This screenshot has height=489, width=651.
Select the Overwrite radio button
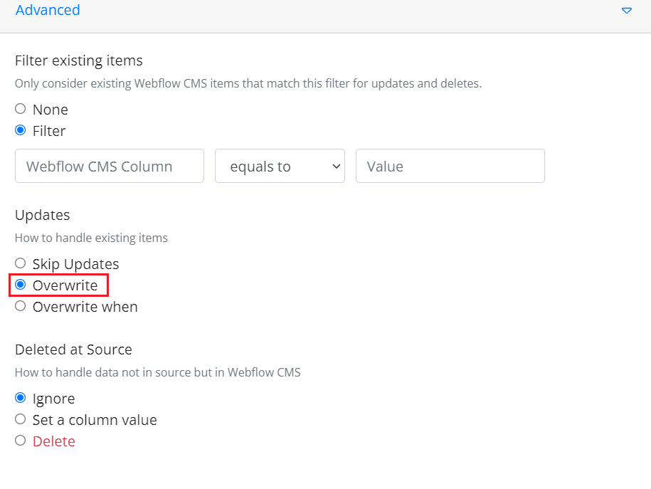click(x=21, y=285)
